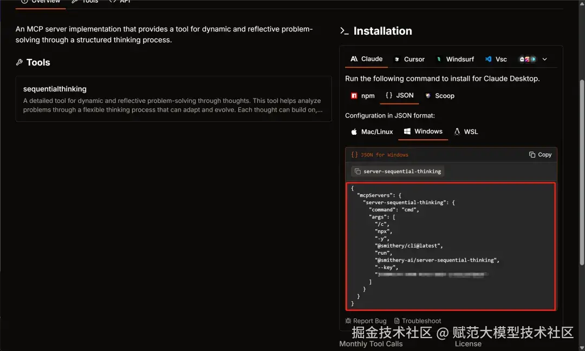The image size is (585, 351).
Task: Click the "Configuration in JSON format:" label
Action: 390,115
